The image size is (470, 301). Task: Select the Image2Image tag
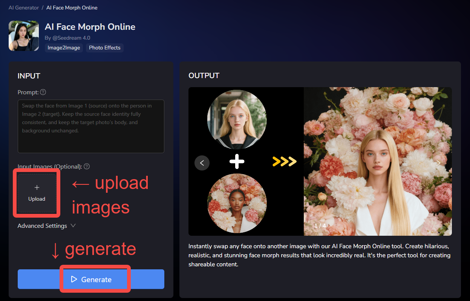[64, 48]
